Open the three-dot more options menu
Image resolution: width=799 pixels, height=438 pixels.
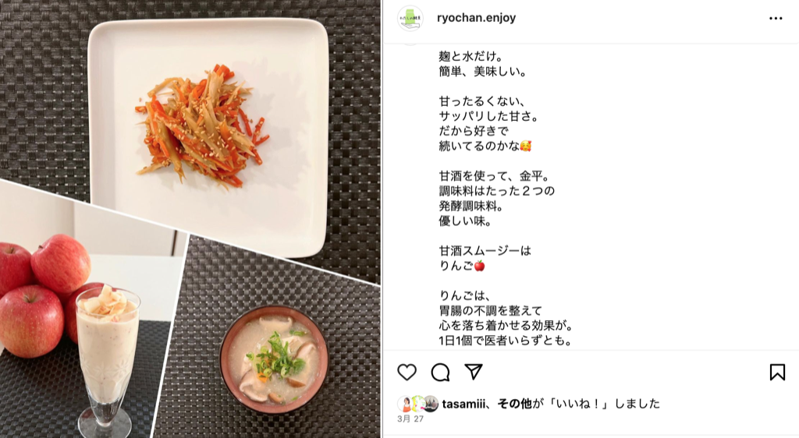click(776, 18)
